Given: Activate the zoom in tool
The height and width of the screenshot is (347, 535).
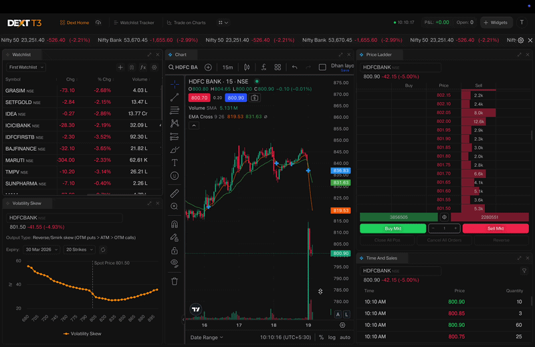Looking at the screenshot, I should (175, 206).
